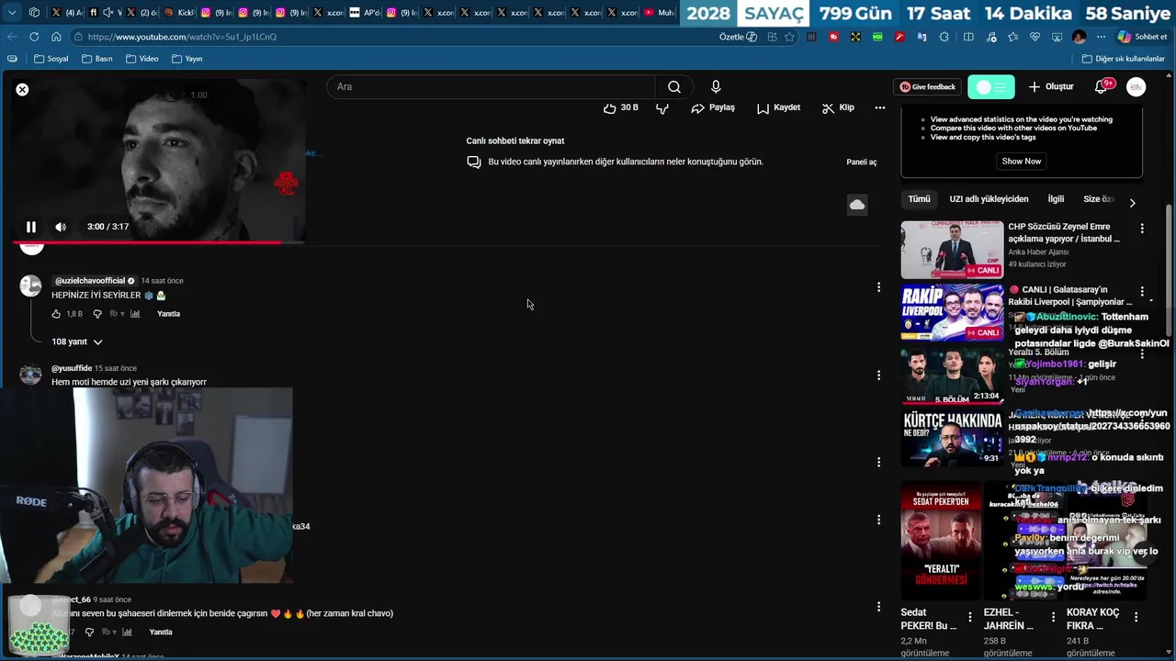Close the YouTube miniplayer with the X icon
1176x661 pixels.
pos(22,89)
